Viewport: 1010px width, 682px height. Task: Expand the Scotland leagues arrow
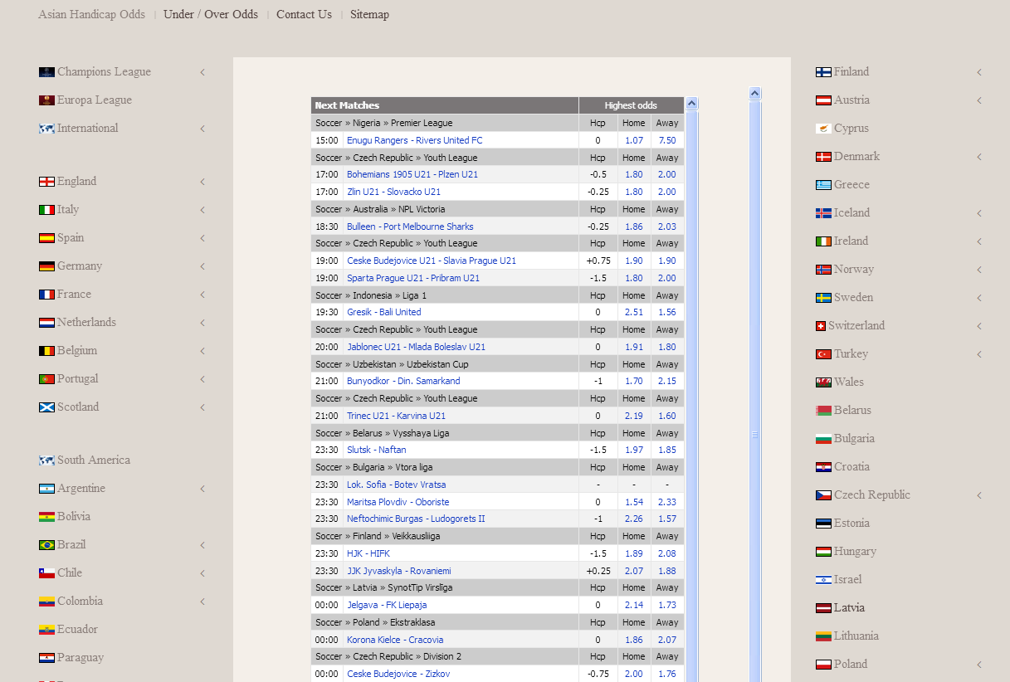(x=202, y=407)
